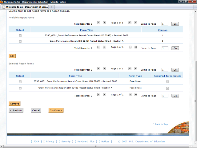Click Go in top Selected Forms pager
The width and height of the screenshot is (197, 148).
point(175,70)
